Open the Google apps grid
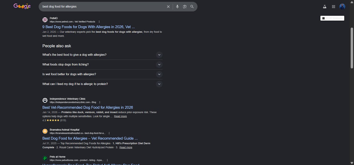This screenshot has width=354, height=165. (334, 7)
